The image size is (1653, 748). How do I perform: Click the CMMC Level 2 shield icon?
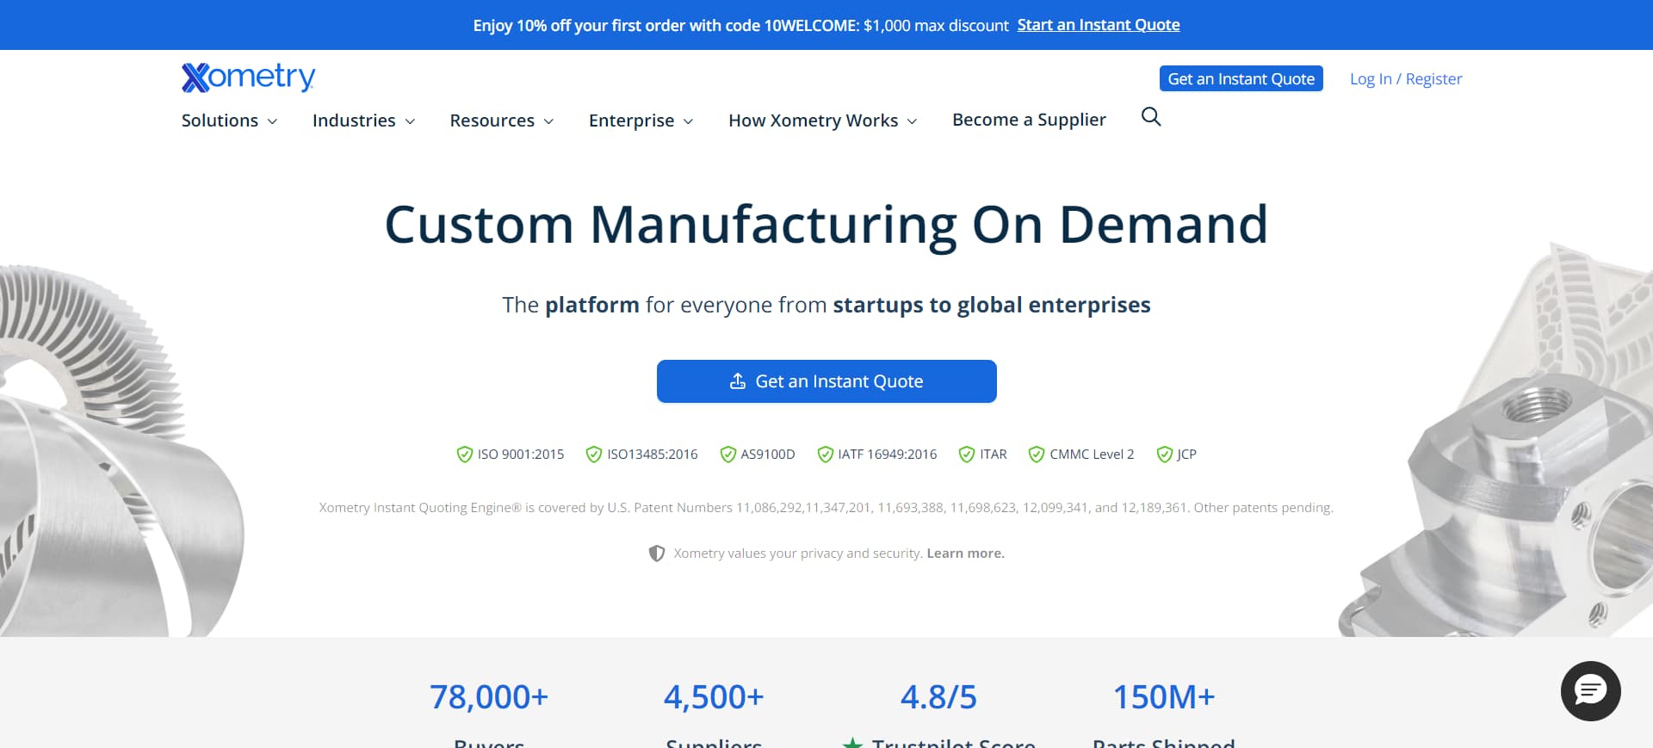(x=1037, y=454)
